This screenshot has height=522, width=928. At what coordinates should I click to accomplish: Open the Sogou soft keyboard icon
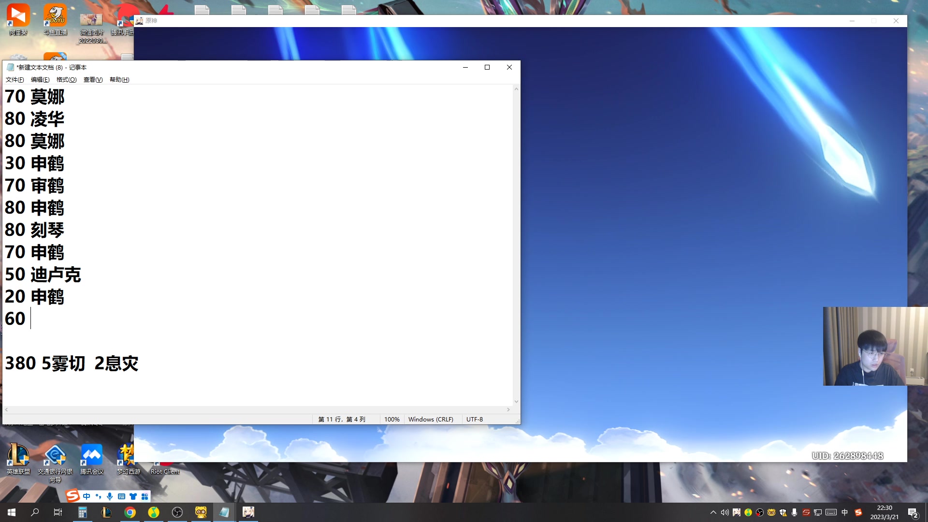click(121, 496)
